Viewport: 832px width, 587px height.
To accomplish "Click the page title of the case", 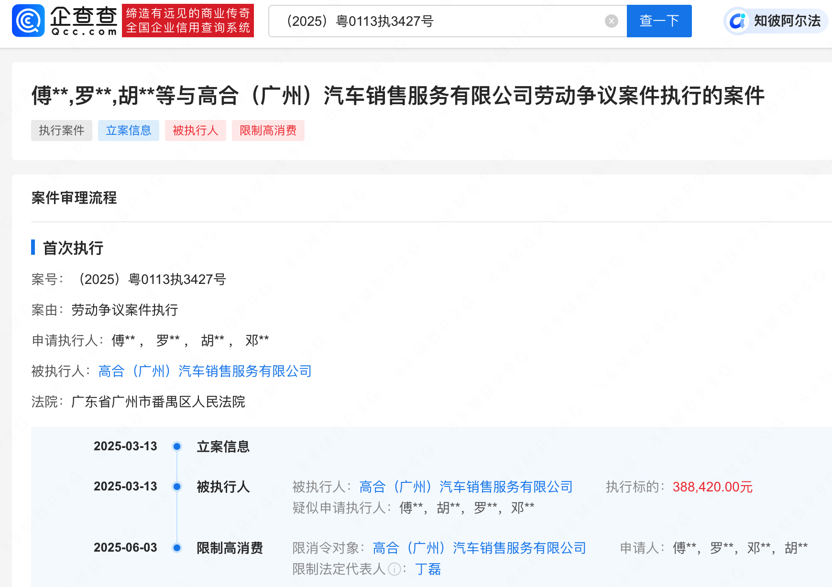I will click(x=398, y=96).
